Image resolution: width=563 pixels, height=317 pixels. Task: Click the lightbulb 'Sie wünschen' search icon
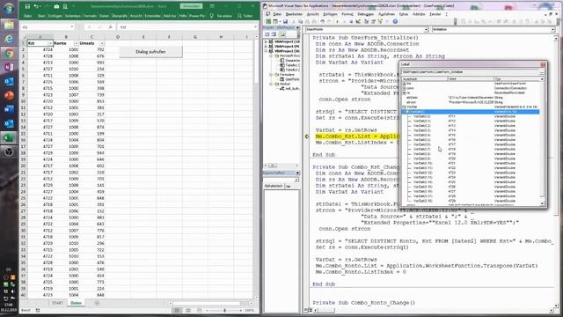point(211,16)
